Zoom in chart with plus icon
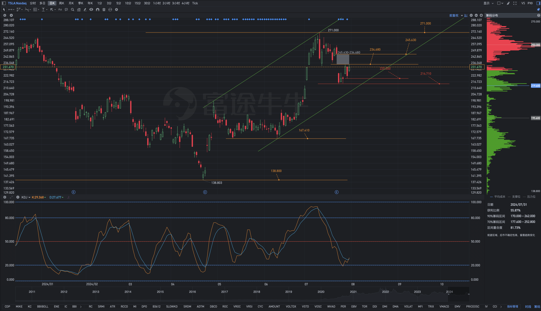541x311 pixels. [x=481, y=15]
